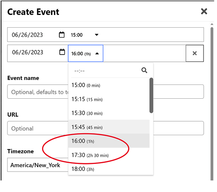
Task: Clear the end date row with X
Action: tap(194, 53)
